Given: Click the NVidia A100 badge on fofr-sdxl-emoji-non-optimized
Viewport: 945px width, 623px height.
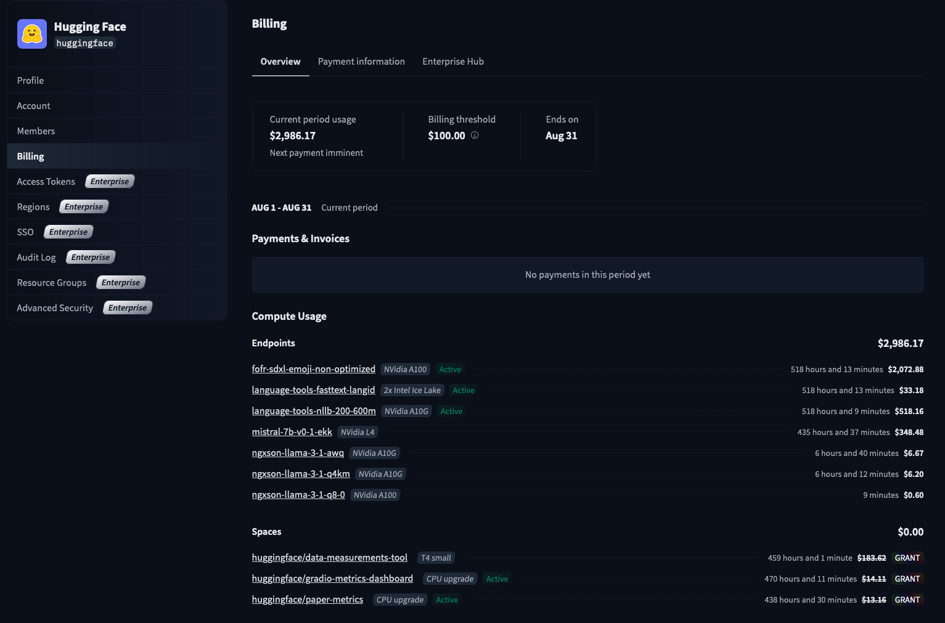Looking at the screenshot, I should pos(405,369).
